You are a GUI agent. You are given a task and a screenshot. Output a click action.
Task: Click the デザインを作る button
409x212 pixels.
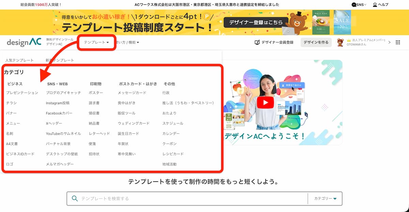click(x=316, y=43)
